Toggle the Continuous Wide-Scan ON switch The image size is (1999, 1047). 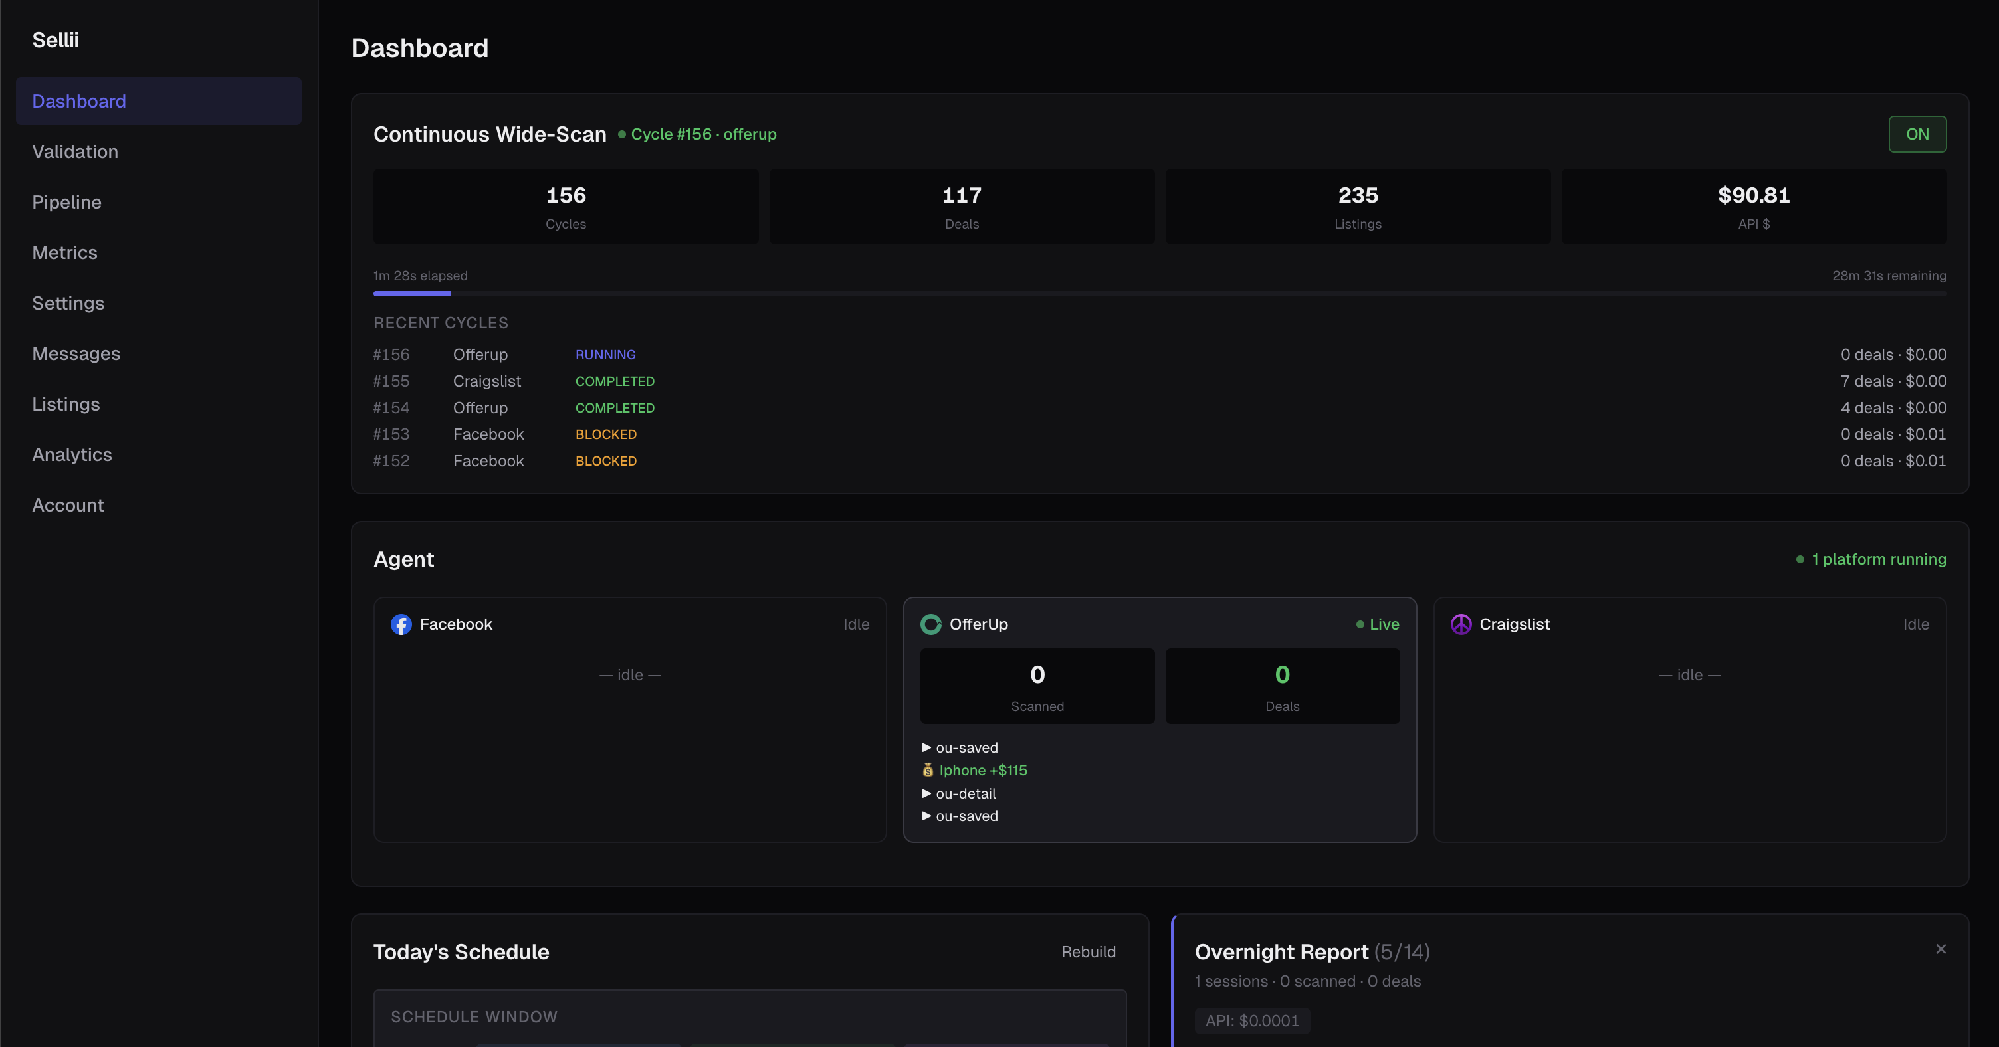[1917, 134]
